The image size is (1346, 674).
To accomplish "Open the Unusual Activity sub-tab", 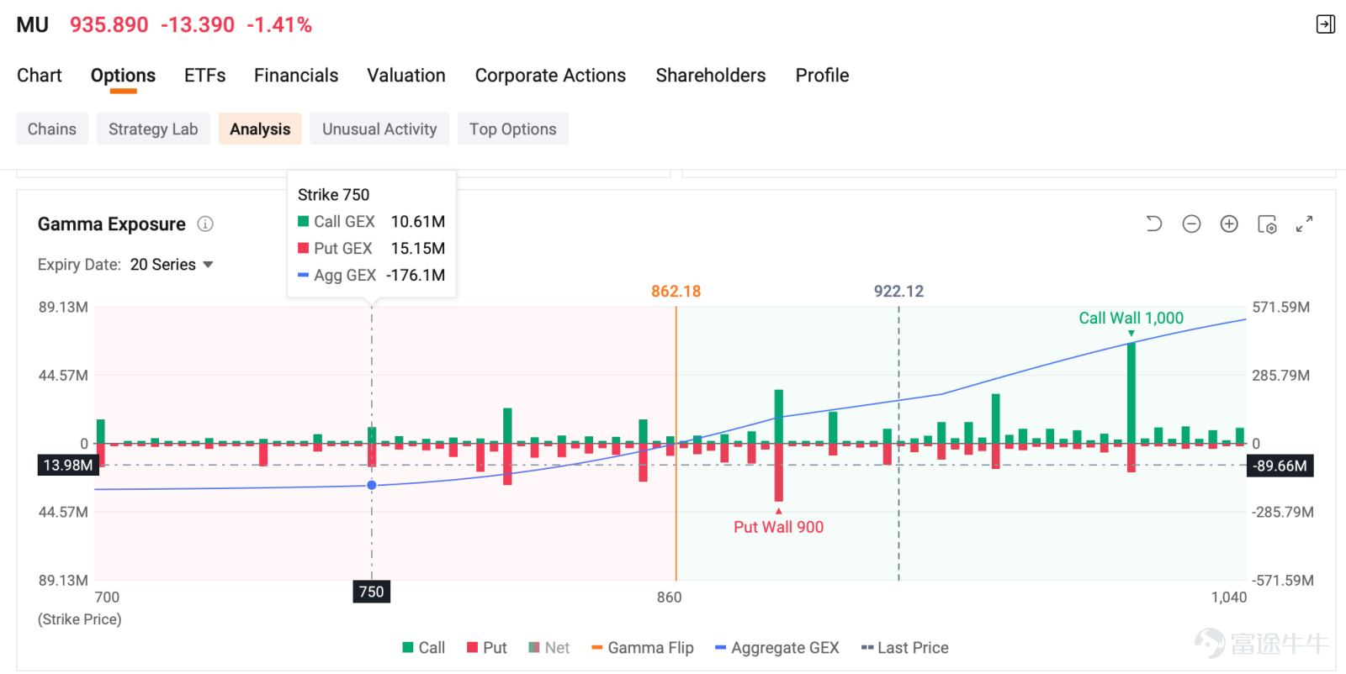I will [379, 129].
